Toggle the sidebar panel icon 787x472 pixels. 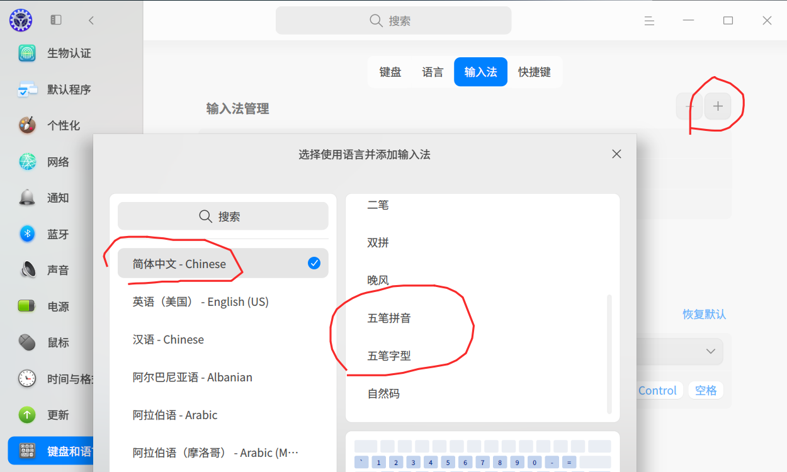(x=56, y=20)
